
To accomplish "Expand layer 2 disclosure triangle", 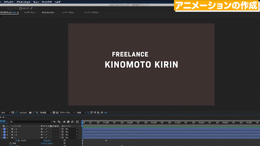I will tap(2, 132).
